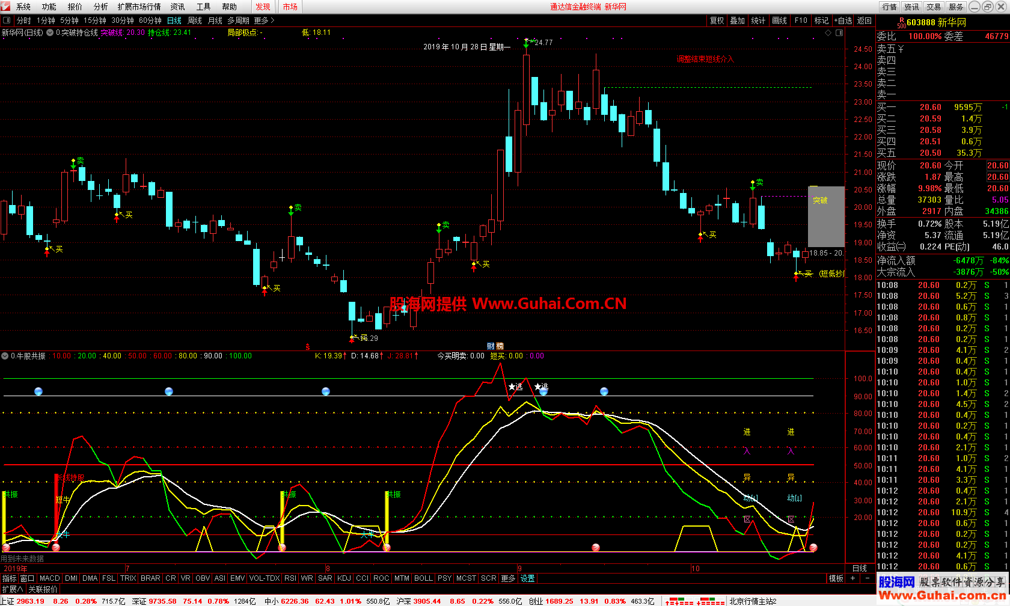The height and width of the screenshot is (606, 1010).
Task: Select the 日线 daily period
Action: (x=174, y=20)
